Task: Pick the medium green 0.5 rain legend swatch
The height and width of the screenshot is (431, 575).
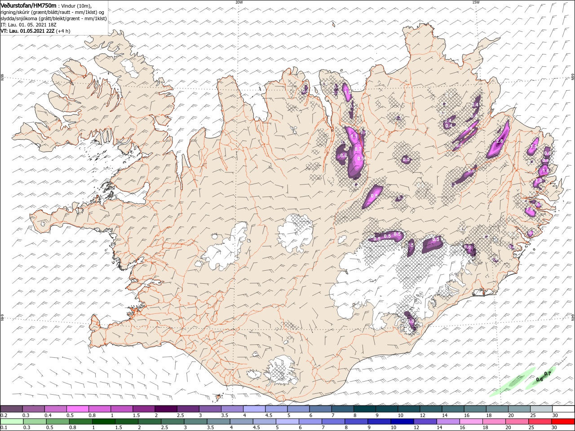Action: click(x=57, y=422)
